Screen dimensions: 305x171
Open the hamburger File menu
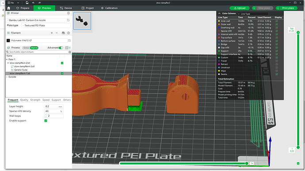11,3
